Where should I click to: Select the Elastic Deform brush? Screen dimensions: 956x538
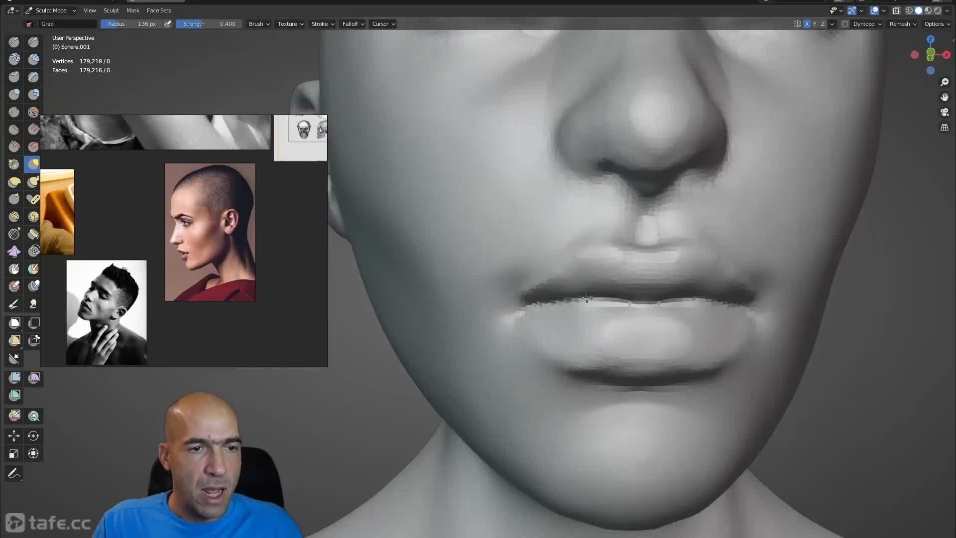tap(14, 182)
